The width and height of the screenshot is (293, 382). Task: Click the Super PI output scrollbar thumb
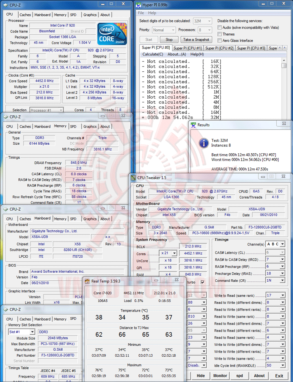click(x=284, y=66)
